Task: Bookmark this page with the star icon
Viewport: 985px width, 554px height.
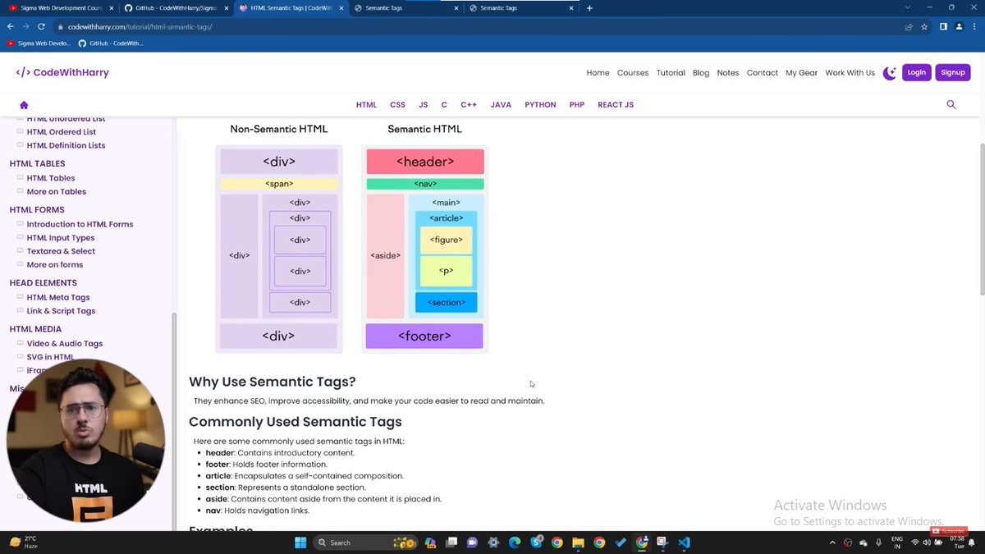Action: click(924, 26)
